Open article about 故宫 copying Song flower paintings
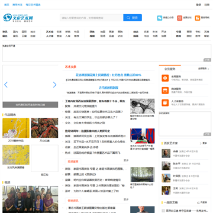 pyautogui.click(x=98, y=112)
